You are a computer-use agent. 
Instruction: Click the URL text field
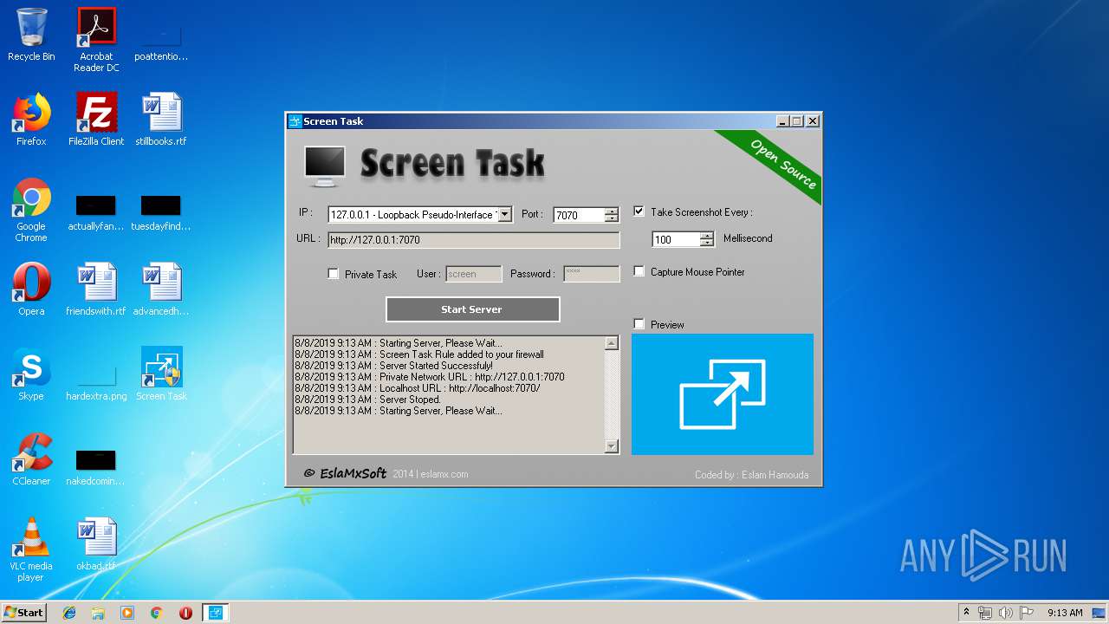point(474,239)
